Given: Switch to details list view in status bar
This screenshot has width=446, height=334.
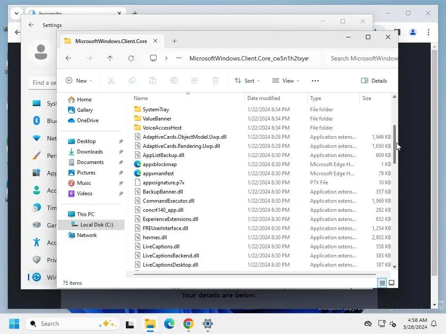Looking at the screenshot, I should pos(382,283).
